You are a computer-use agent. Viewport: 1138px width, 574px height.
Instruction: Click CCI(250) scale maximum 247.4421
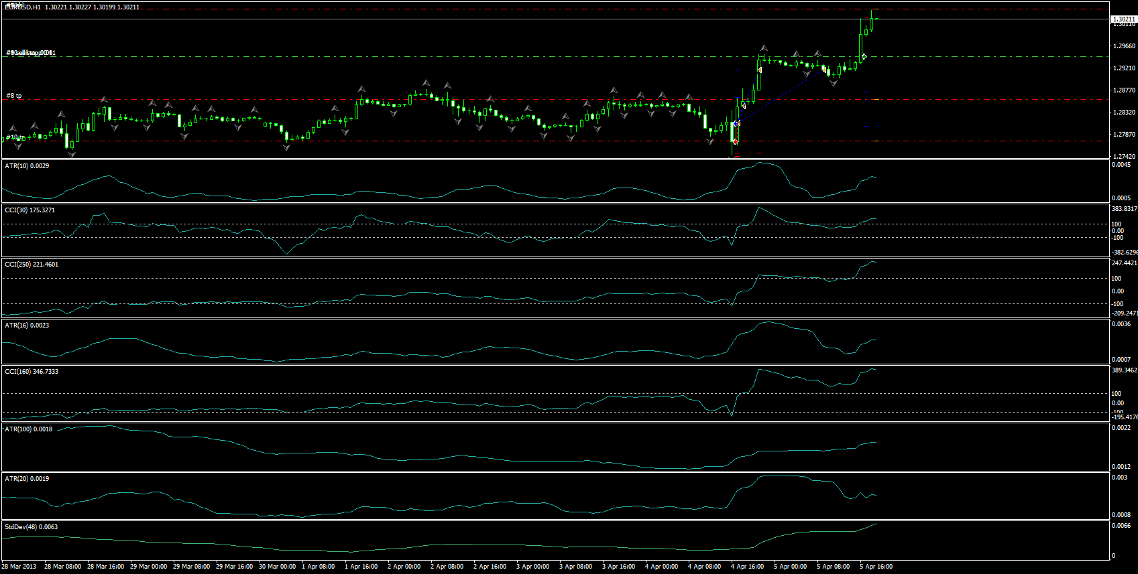point(1125,263)
